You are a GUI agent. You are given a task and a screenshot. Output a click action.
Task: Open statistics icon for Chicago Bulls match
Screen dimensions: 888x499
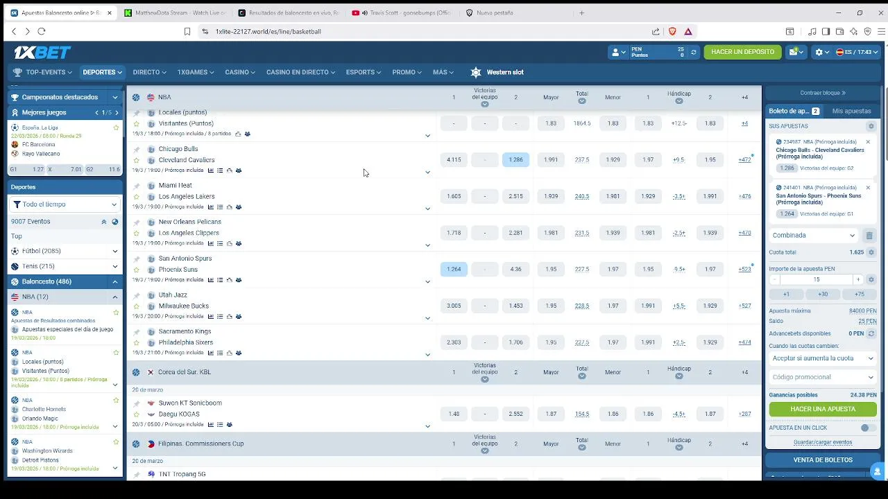211,170
